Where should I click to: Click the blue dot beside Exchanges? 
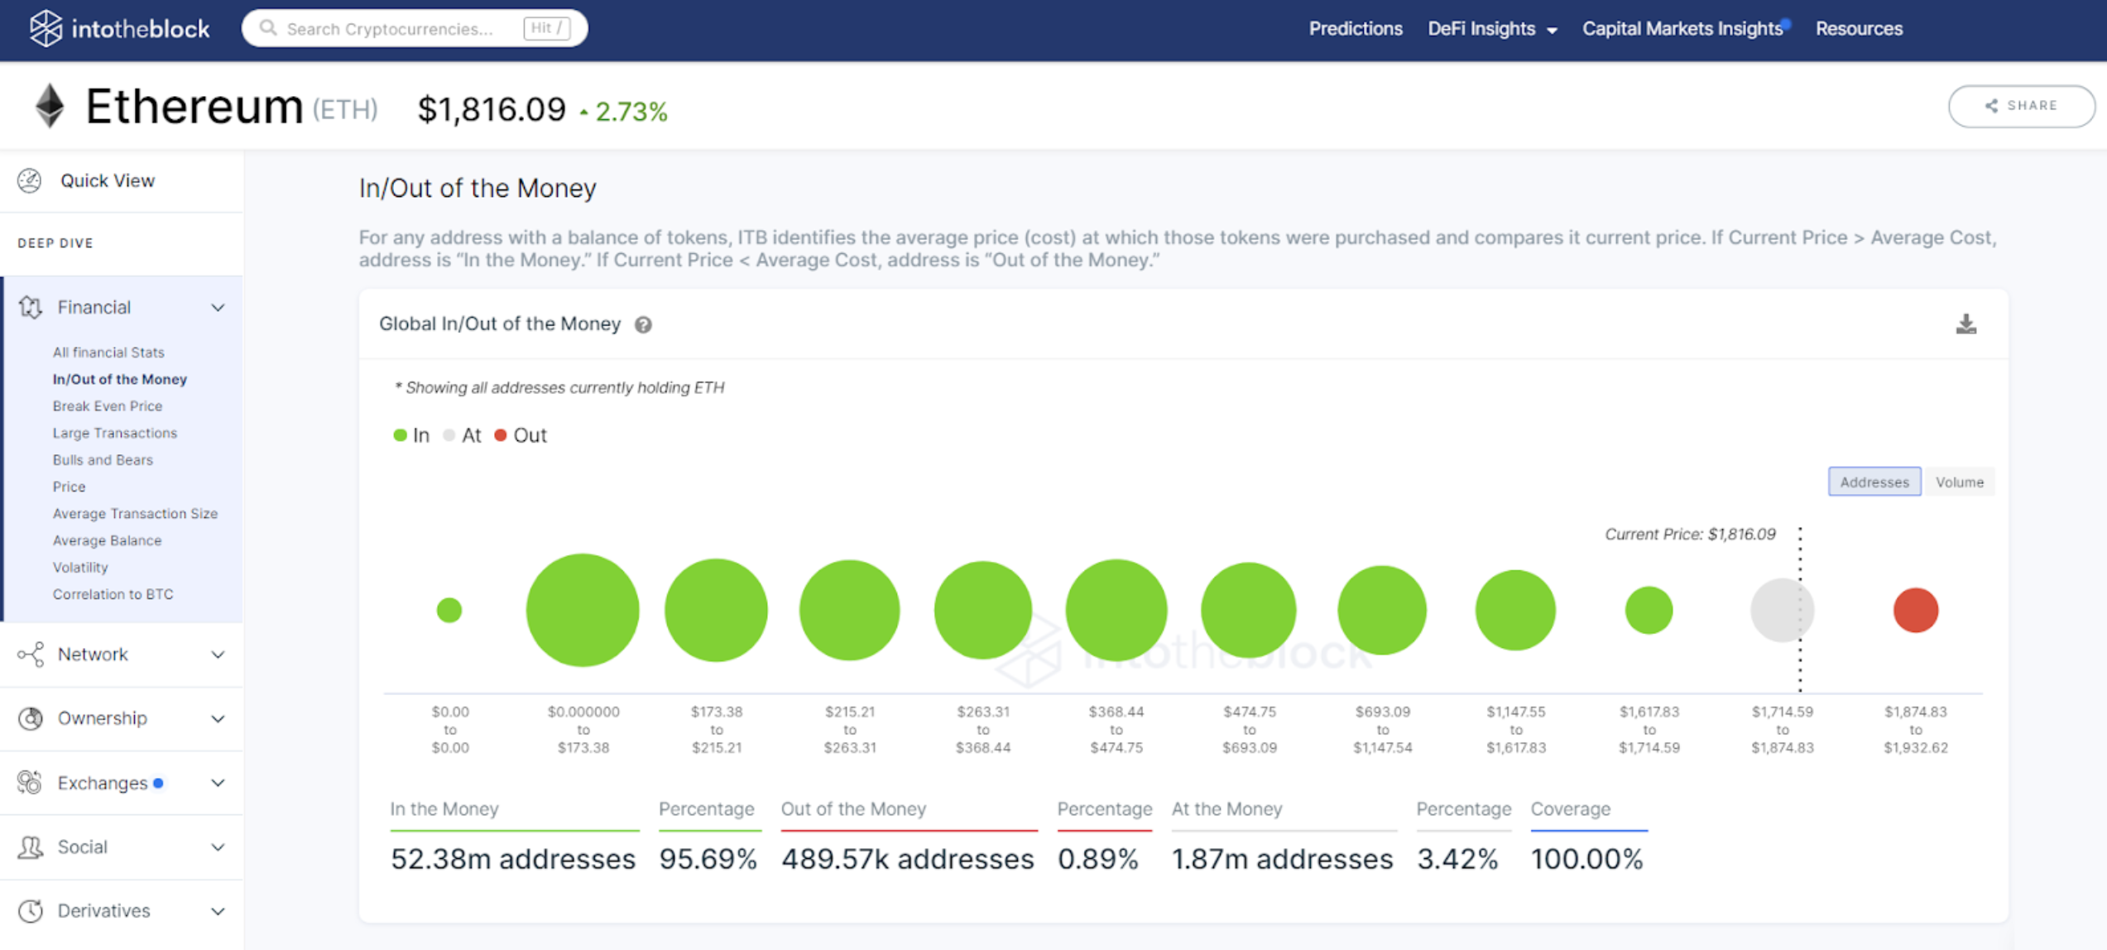point(158,783)
